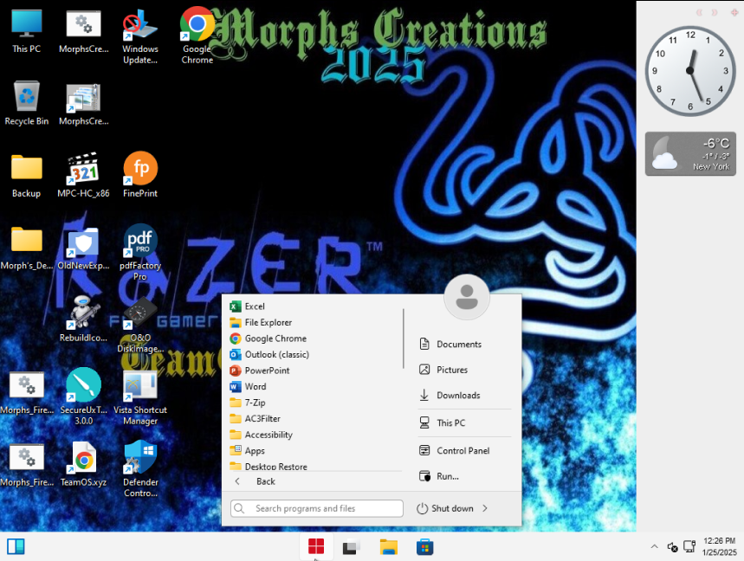The width and height of the screenshot is (744, 561).
Task: Launch the O&O DiskImage shortcut
Action: point(140,325)
